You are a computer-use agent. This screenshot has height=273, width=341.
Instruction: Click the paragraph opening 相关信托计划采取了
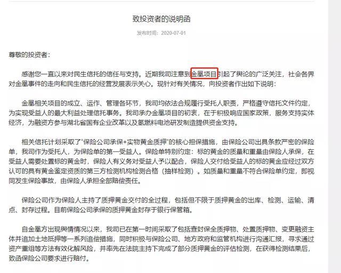161,162
